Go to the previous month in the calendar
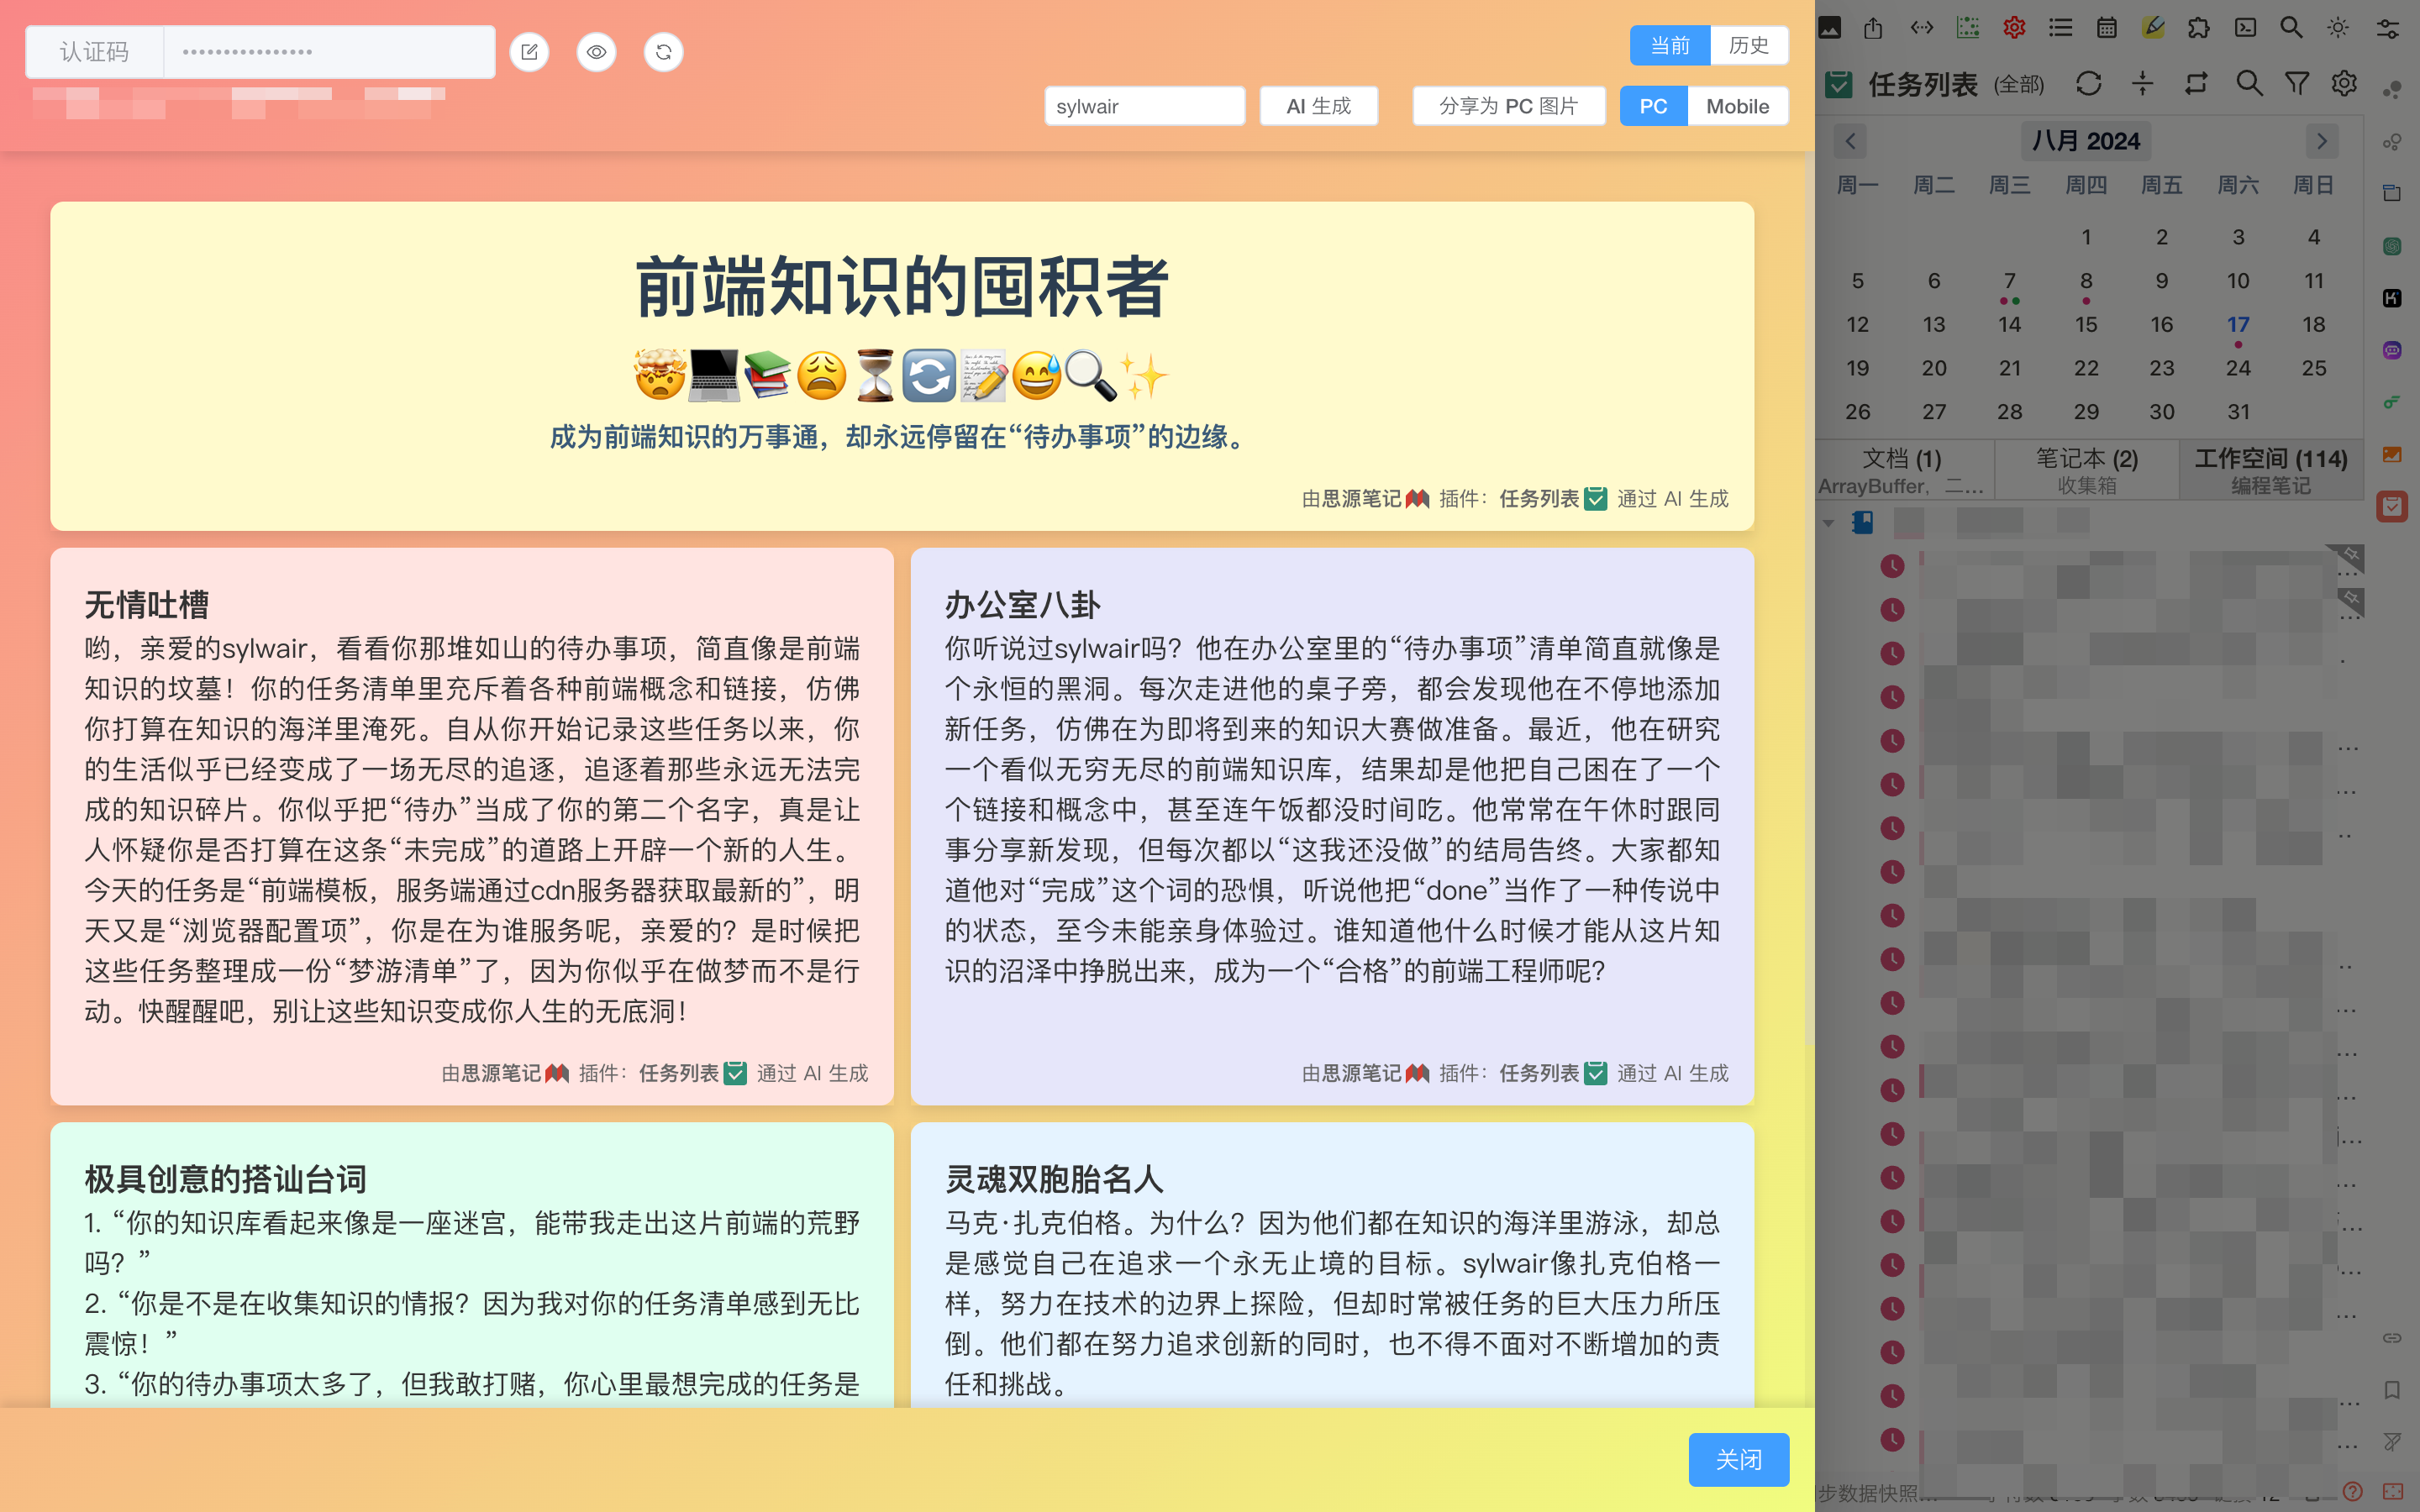Screen dimensions: 2420x1512 pos(1850,141)
